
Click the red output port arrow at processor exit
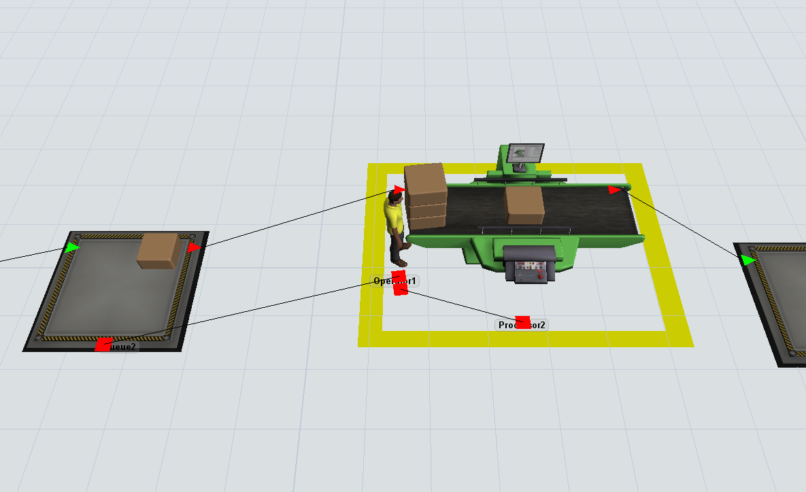click(615, 190)
